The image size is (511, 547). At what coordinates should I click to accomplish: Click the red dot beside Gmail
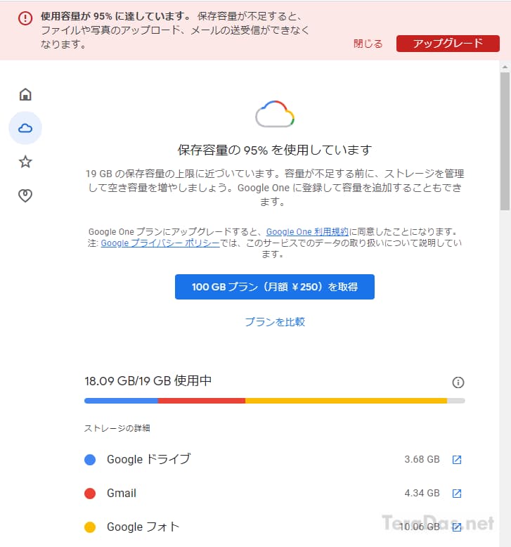pos(90,494)
